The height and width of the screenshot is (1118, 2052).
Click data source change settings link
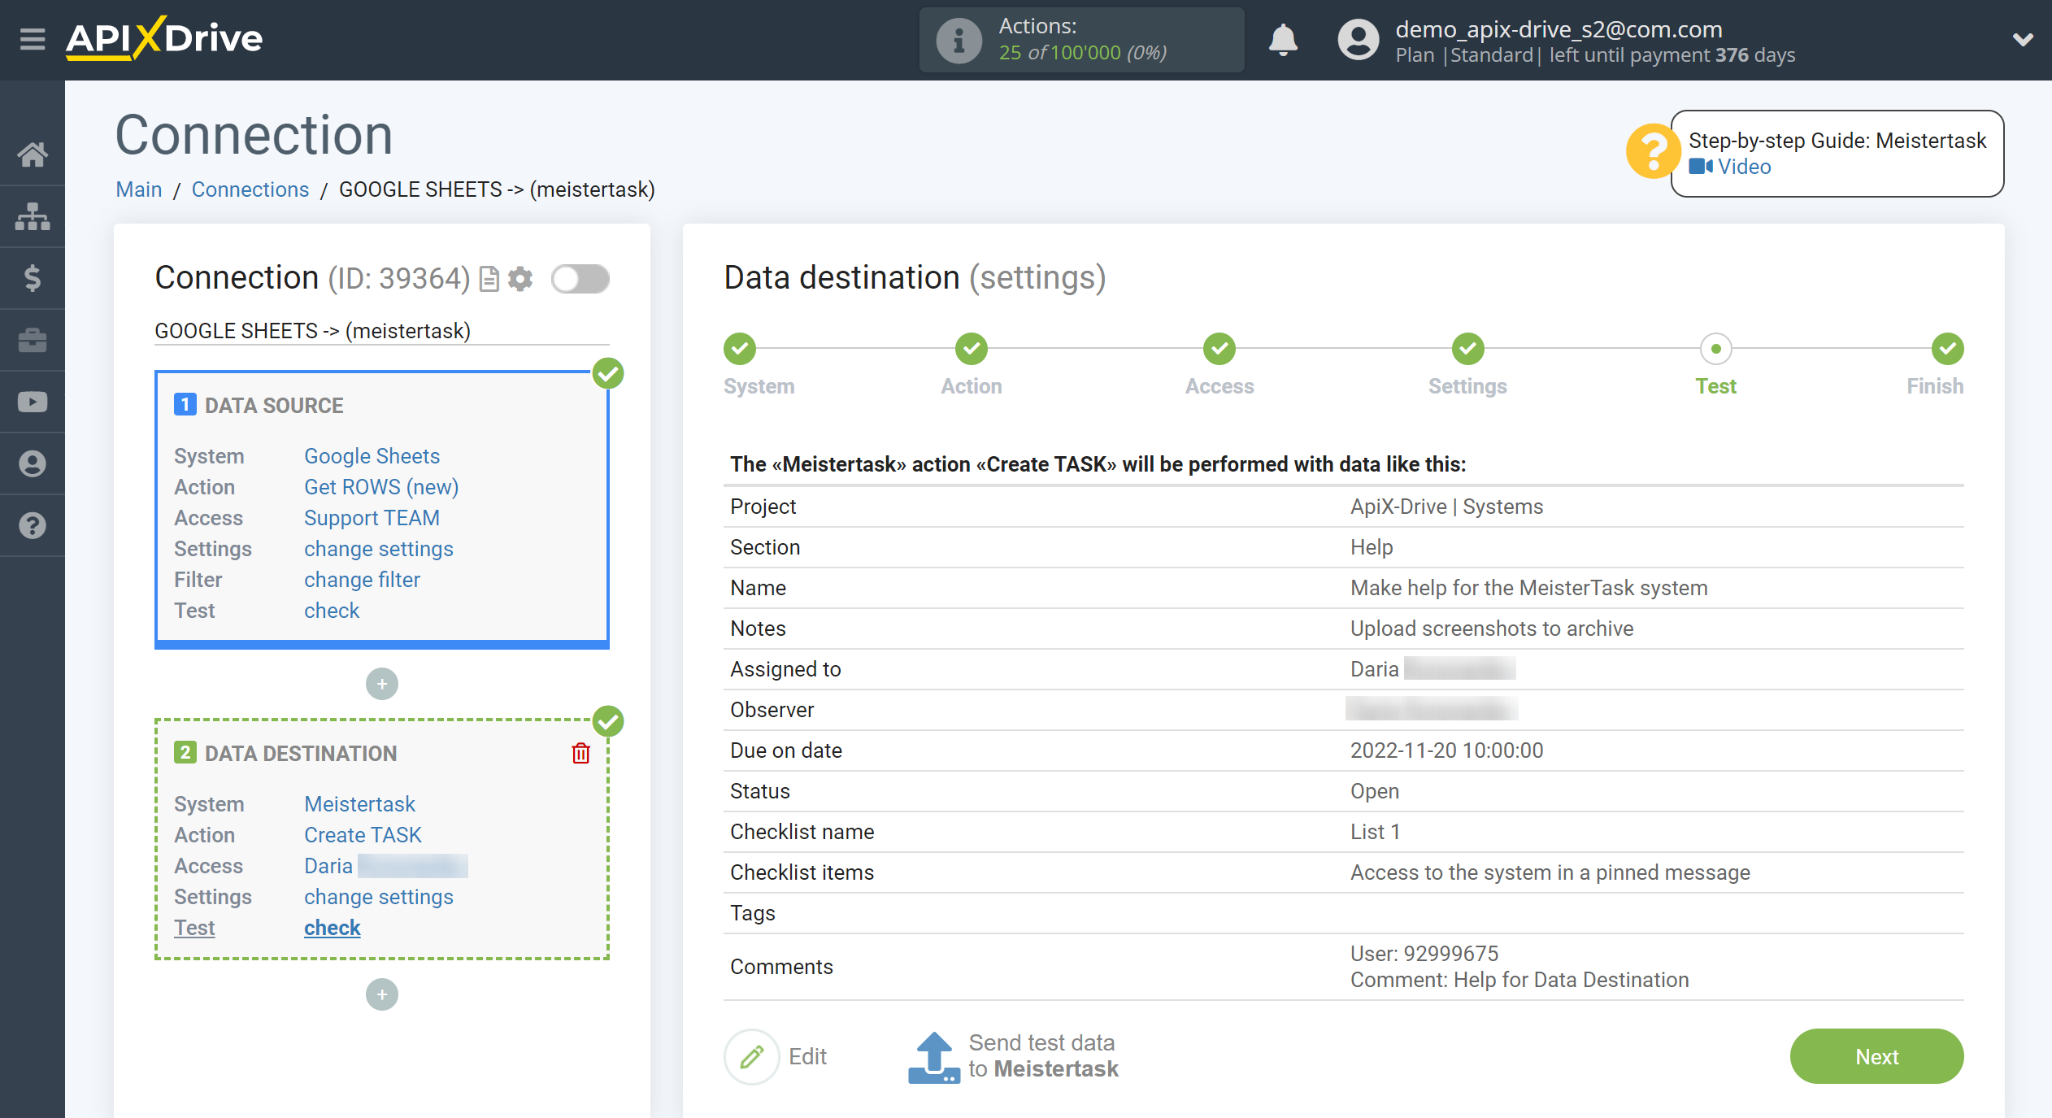tap(379, 549)
